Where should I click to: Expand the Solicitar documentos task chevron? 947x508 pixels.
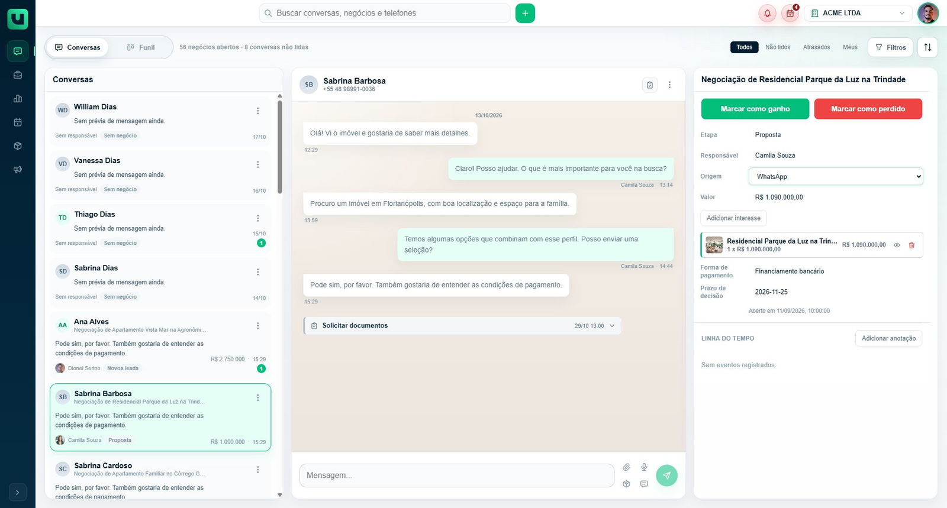click(612, 326)
